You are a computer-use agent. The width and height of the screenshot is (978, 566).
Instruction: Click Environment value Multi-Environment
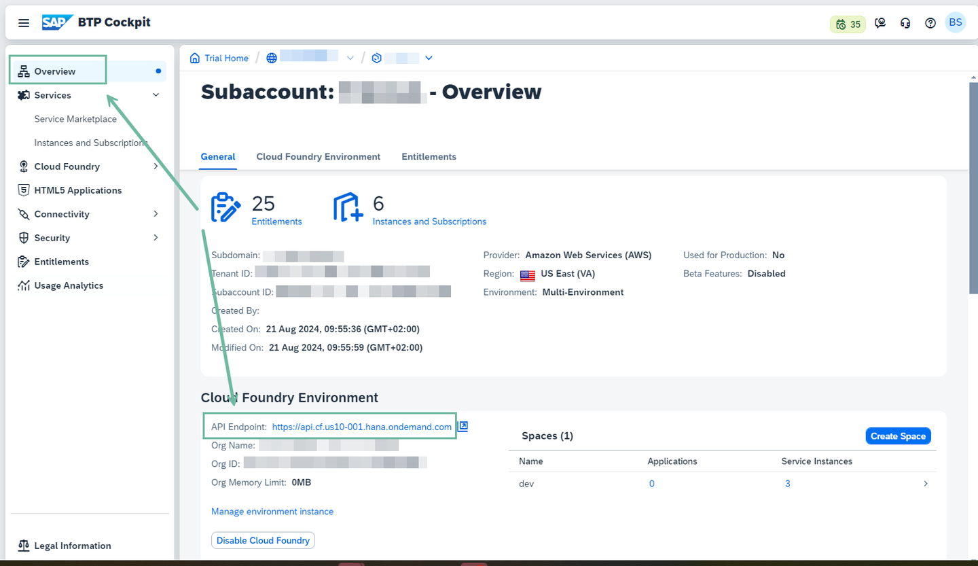click(x=583, y=292)
